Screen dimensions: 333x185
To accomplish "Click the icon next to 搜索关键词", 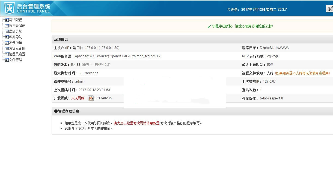I will [x=7, y=26].
